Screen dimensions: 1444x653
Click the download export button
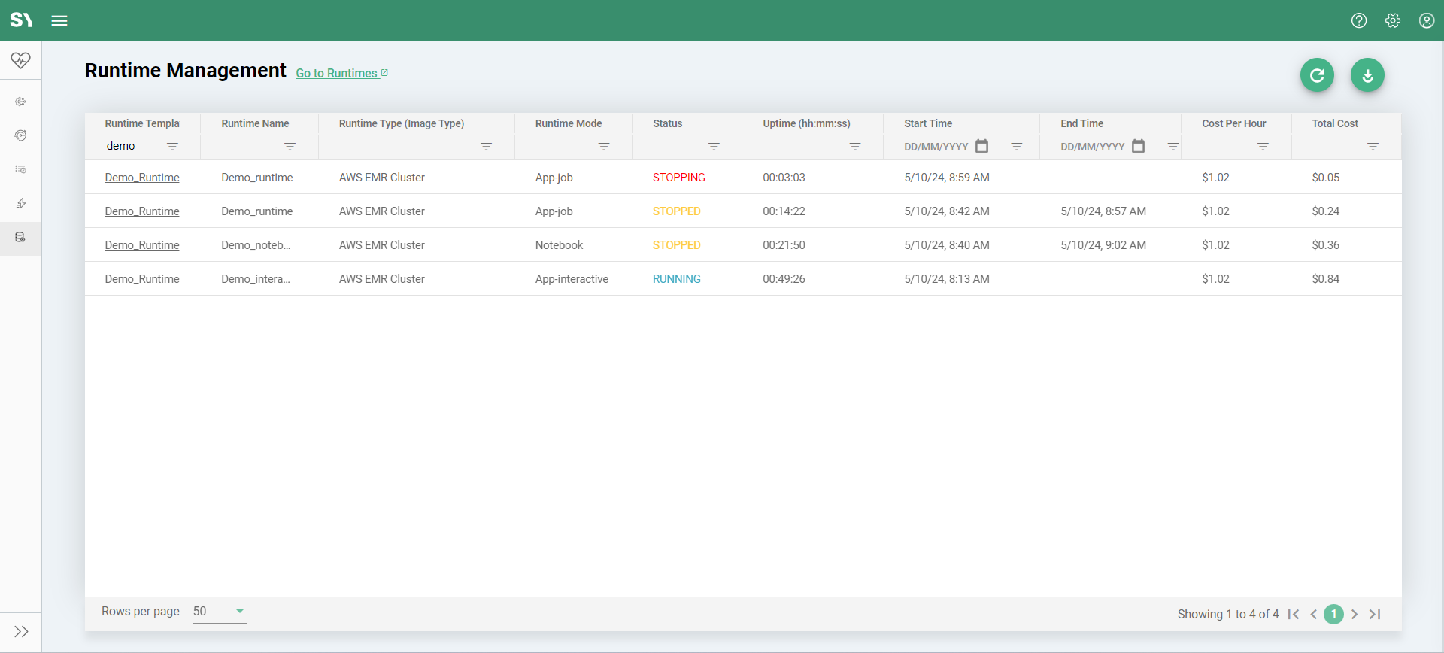[x=1367, y=75]
